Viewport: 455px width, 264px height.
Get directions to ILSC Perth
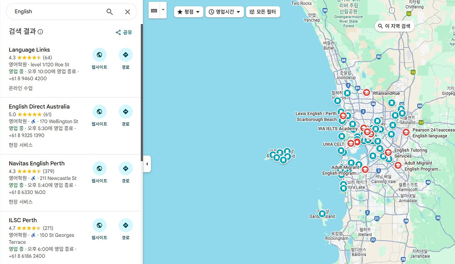click(125, 225)
